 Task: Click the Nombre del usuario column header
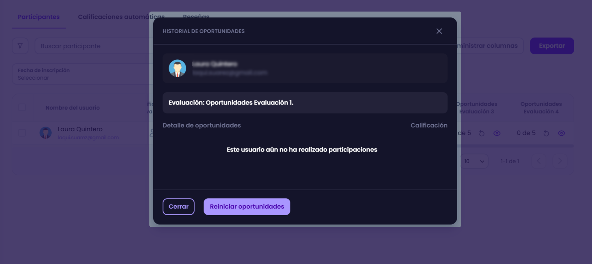pos(73,108)
